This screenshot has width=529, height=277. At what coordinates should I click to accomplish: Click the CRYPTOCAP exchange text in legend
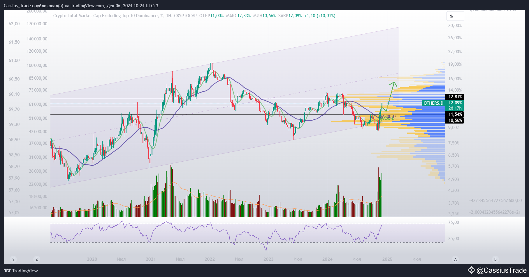185,16
